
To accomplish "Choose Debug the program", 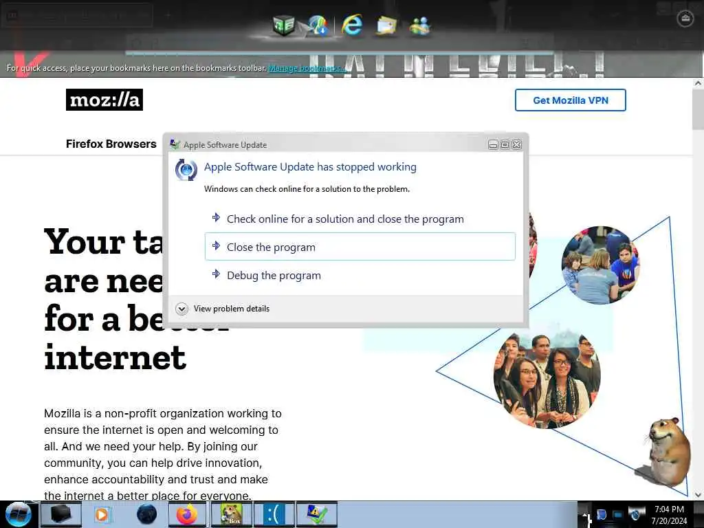I will [360, 275].
